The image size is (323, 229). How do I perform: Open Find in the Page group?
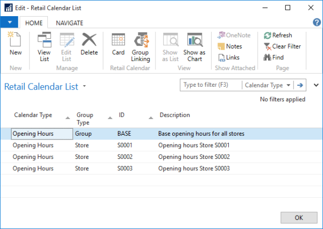(x=273, y=57)
